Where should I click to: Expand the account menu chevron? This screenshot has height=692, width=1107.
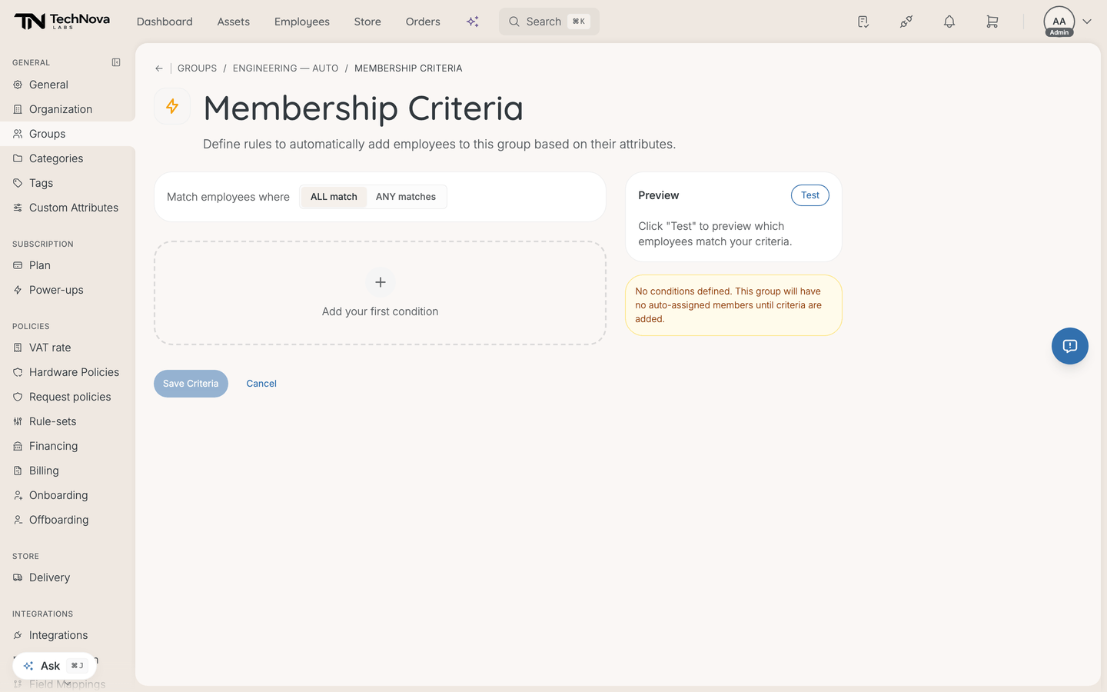coord(1087,22)
